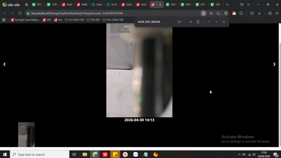The height and width of the screenshot is (158, 281).
Task: Open Task View on the taskbar
Action: tap(74, 154)
